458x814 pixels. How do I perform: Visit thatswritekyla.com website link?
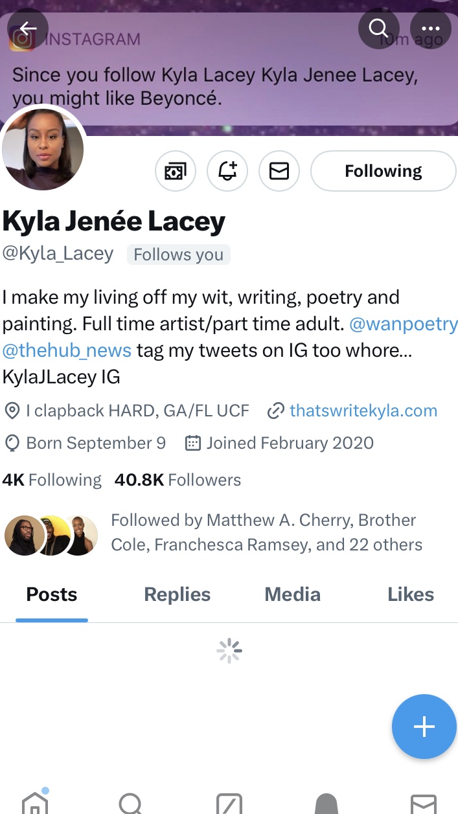363,411
